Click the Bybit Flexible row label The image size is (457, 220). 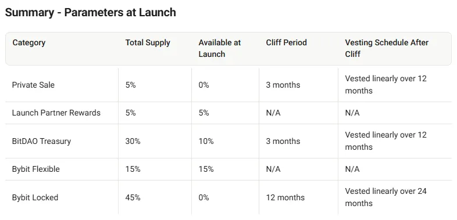pyautogui.click(x=36, y=169)
